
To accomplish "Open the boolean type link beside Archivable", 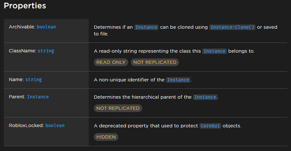I will tap(46, 27).
